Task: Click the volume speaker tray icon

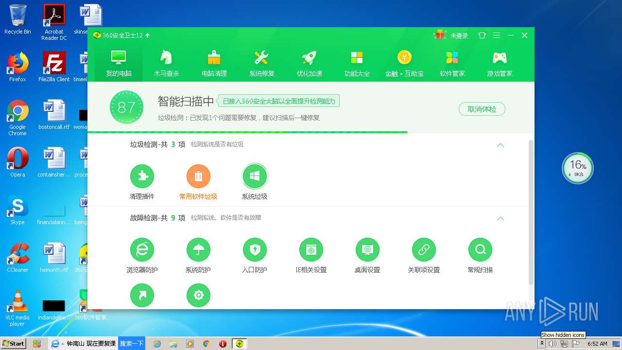Action: coord(553,344)
